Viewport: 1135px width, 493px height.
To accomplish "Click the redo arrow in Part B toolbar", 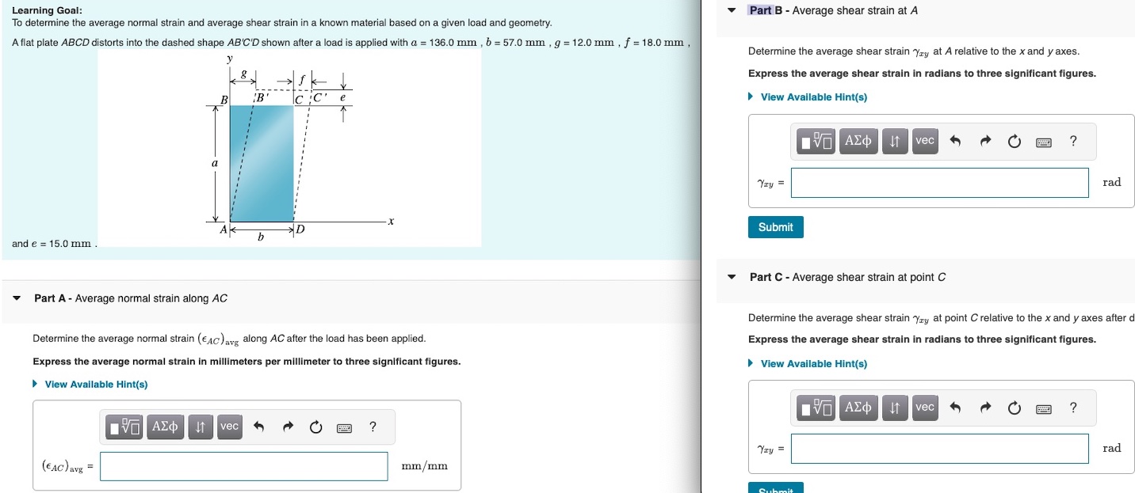I will coord(984,141).
